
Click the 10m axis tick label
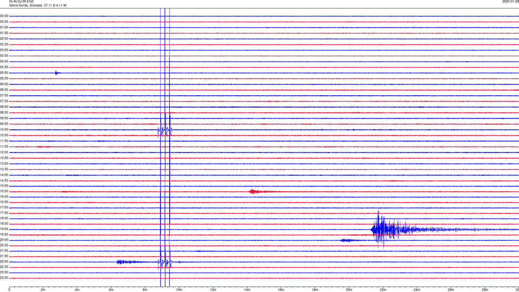(179, 290)
